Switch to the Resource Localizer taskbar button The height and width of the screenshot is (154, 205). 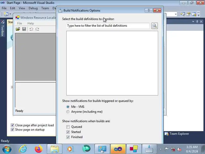click(x=134, y=149)
